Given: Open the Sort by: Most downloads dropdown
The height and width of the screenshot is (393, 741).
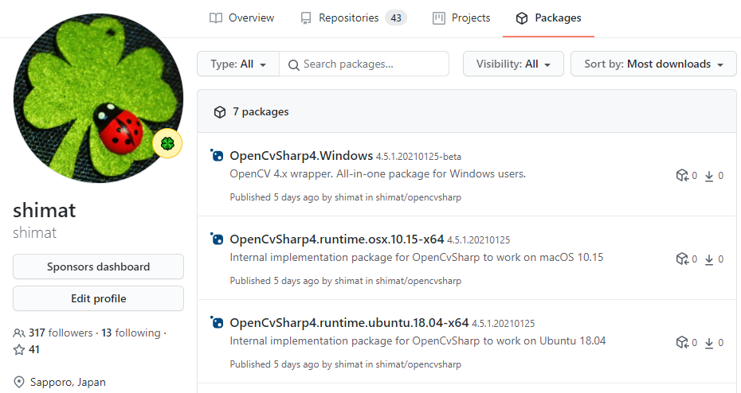Looking at the screenshot, I should click(x=653, y=64).
